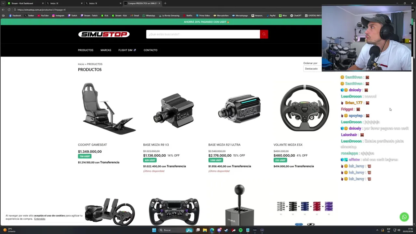Open File Explorer from the taskbar

[205, 230]
